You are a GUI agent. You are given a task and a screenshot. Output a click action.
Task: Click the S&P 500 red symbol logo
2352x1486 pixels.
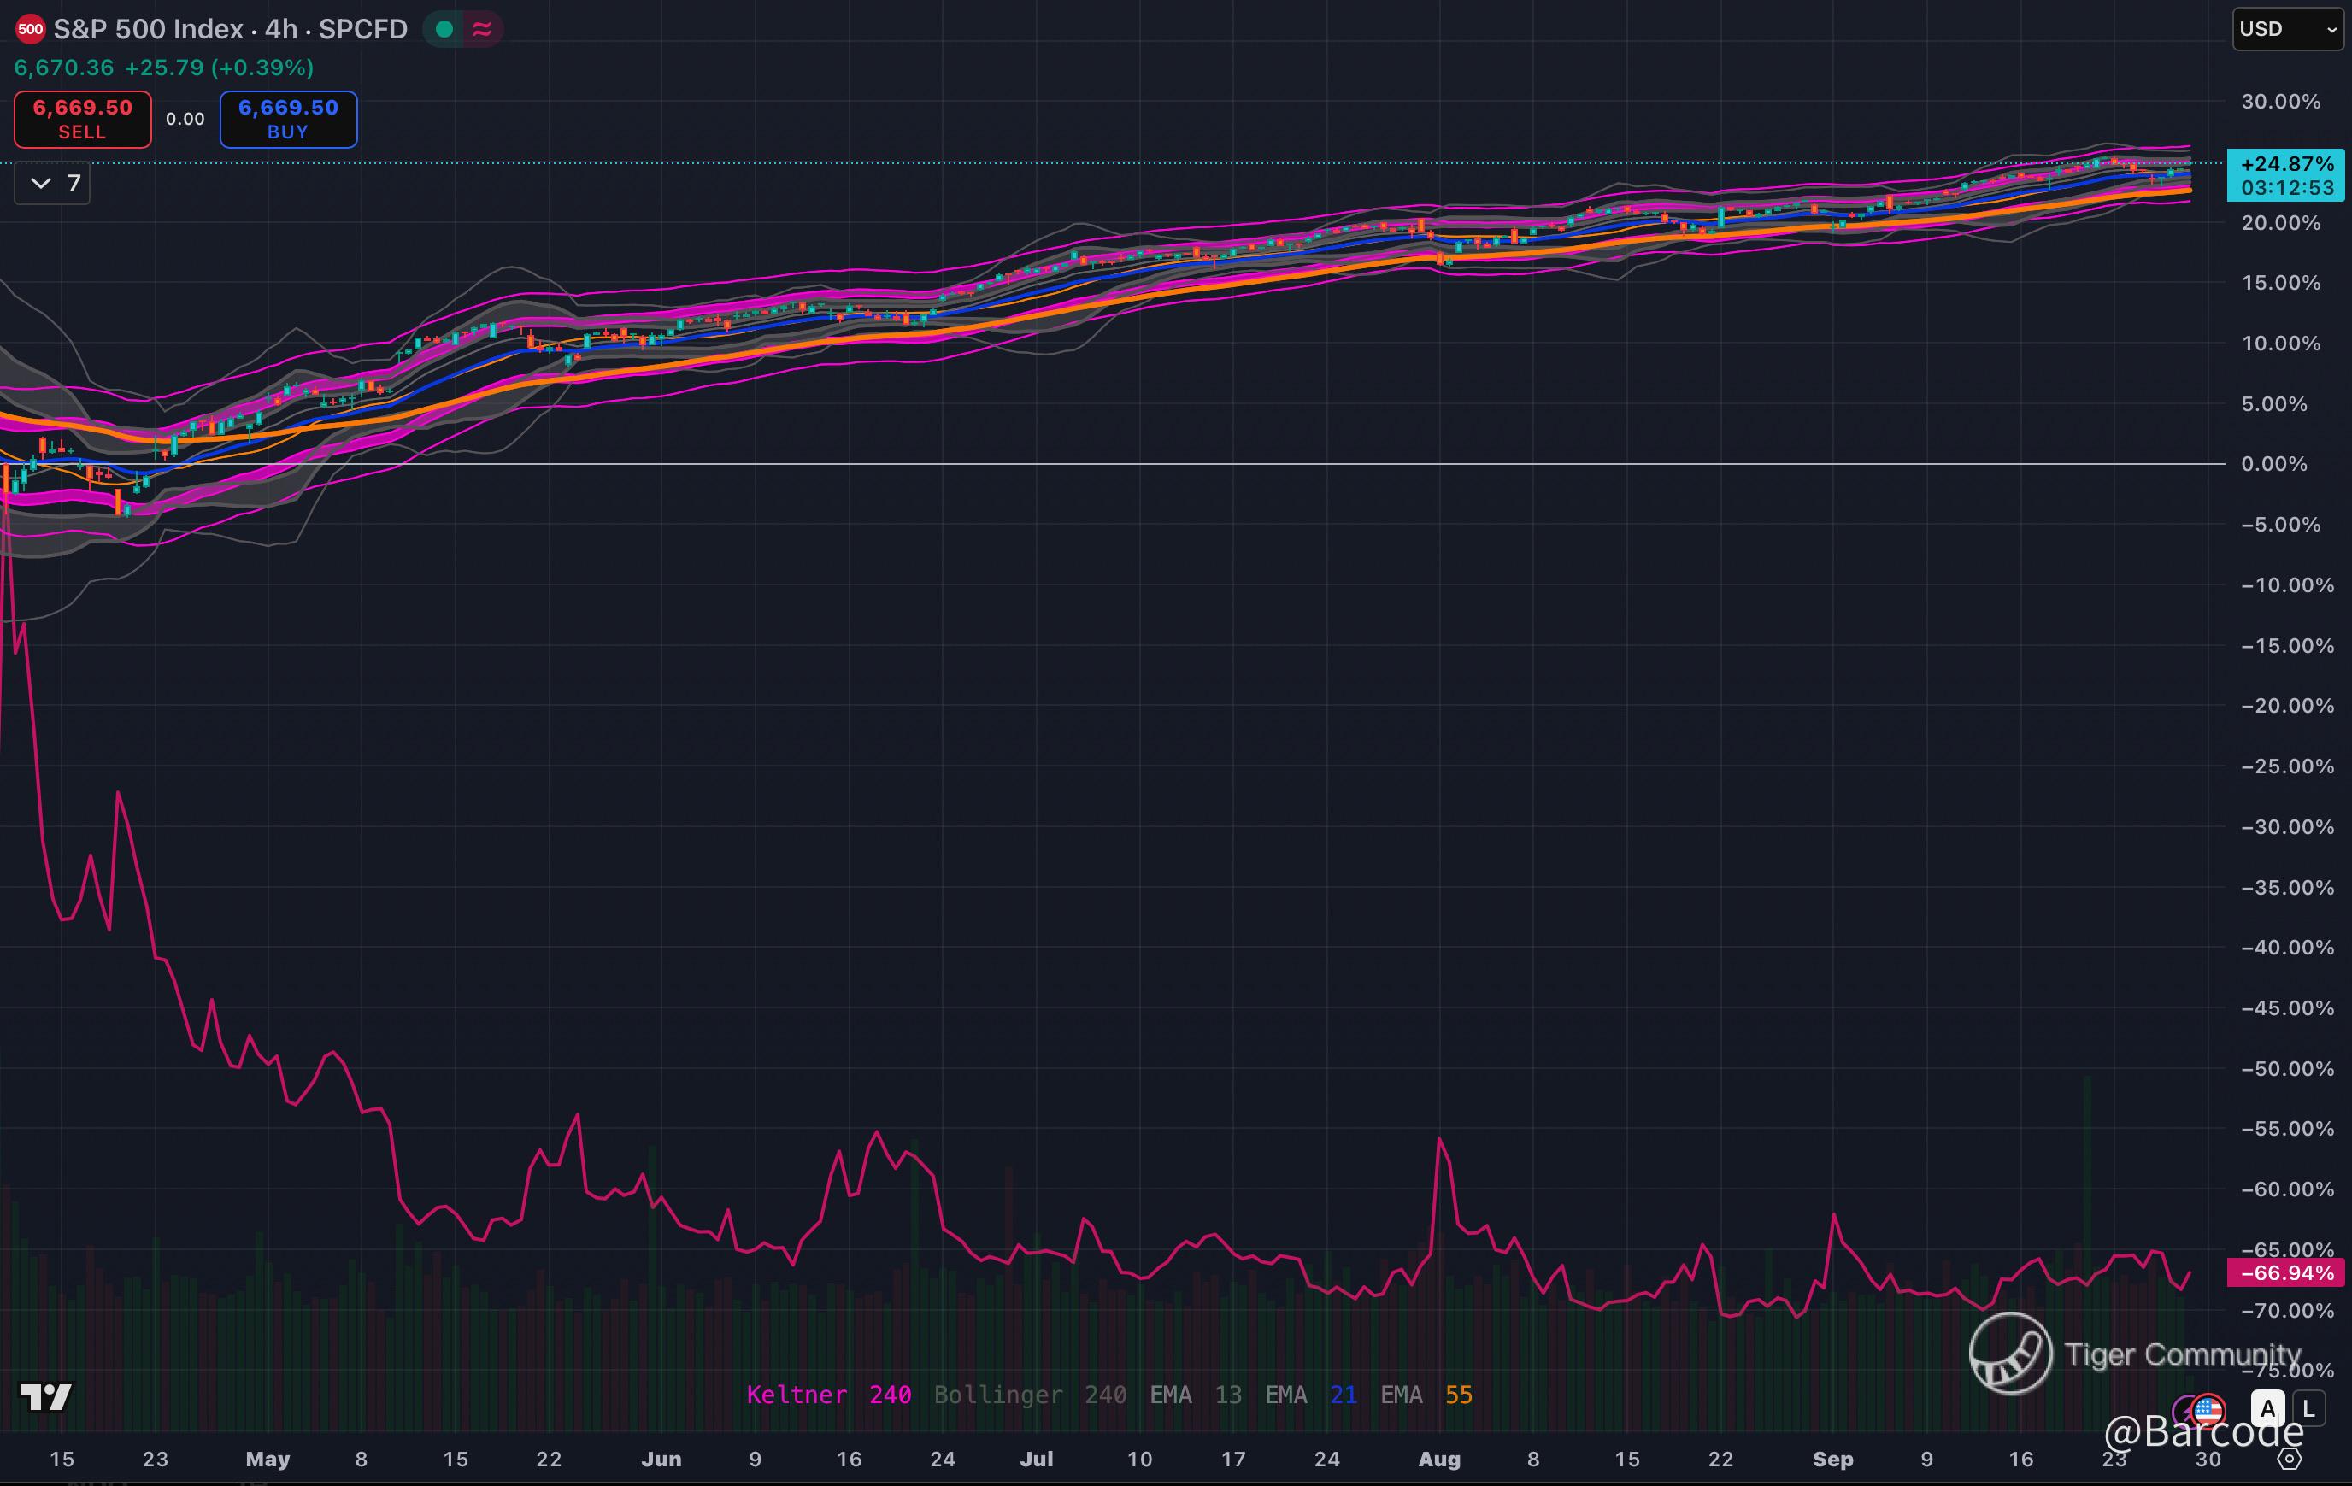(x=30, y=29)
